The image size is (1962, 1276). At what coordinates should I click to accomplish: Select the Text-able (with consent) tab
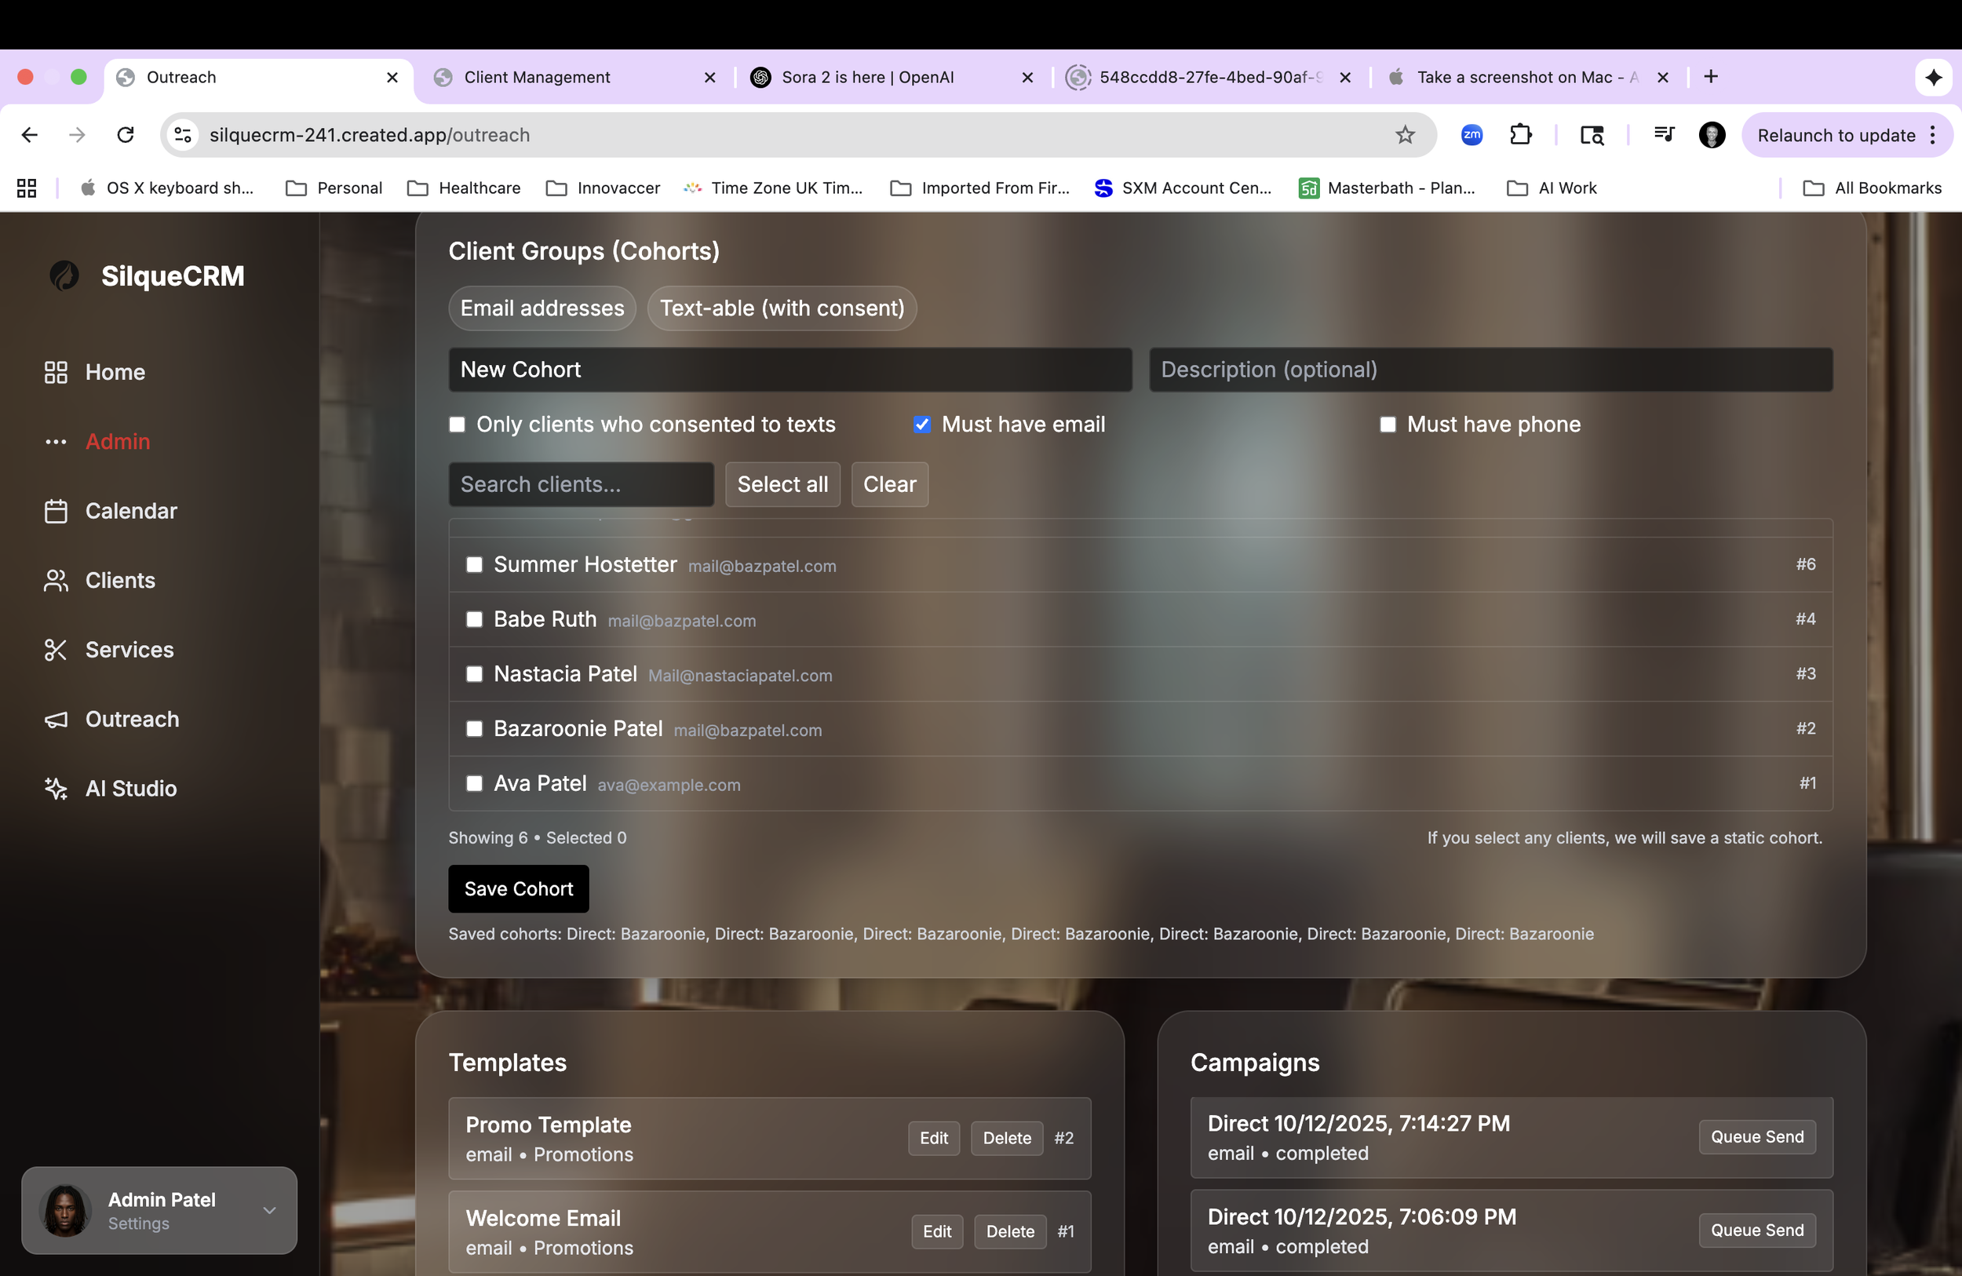pos(782,308)
